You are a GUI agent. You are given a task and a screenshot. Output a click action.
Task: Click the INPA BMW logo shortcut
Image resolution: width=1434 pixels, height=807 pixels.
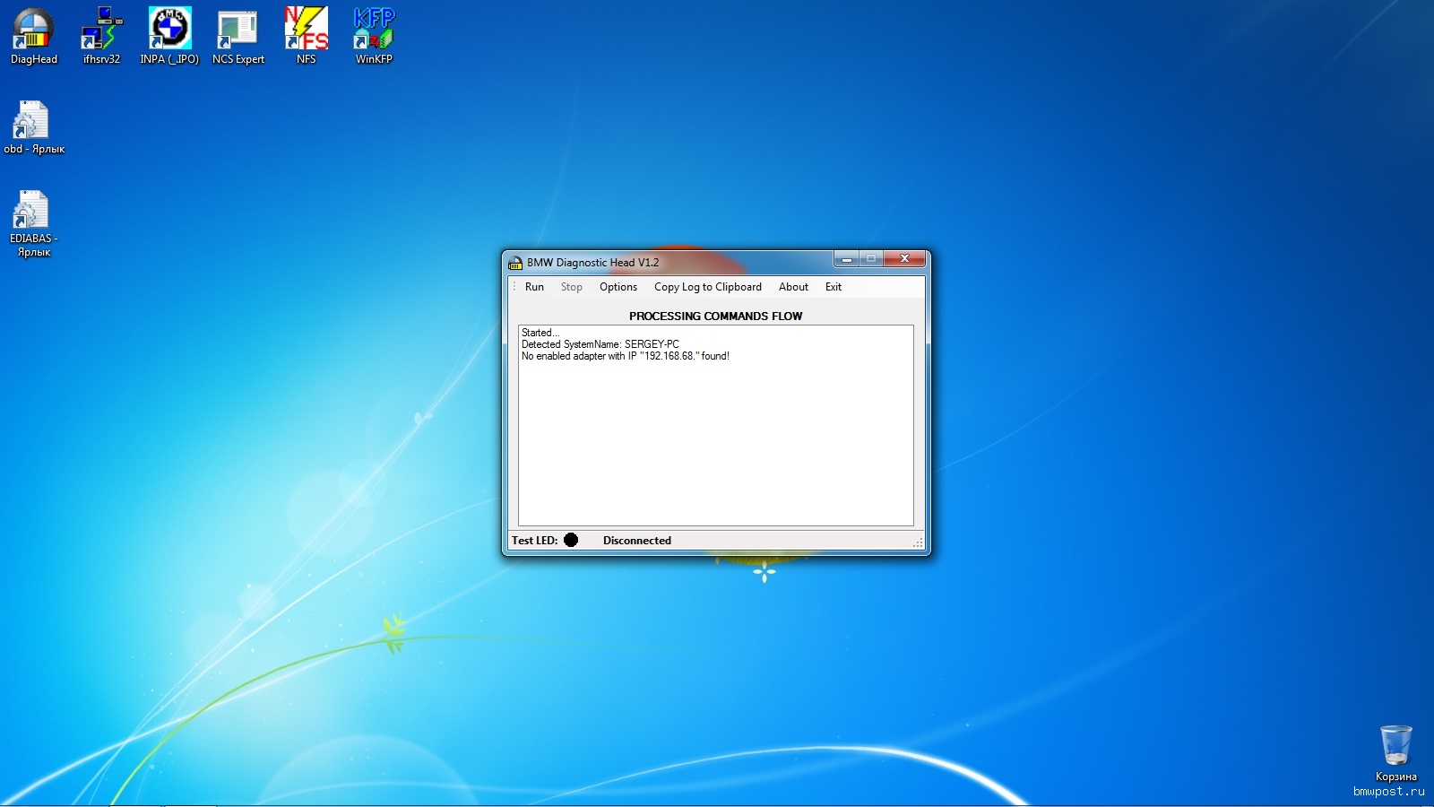coord(169,30)
